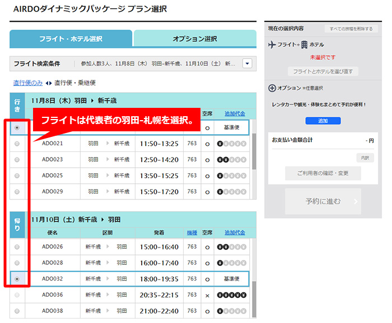The width and height of the screenshot is (392, 323).
Task: Click the ADO023 extra charge yen icons
Action: tap(232, 160)
